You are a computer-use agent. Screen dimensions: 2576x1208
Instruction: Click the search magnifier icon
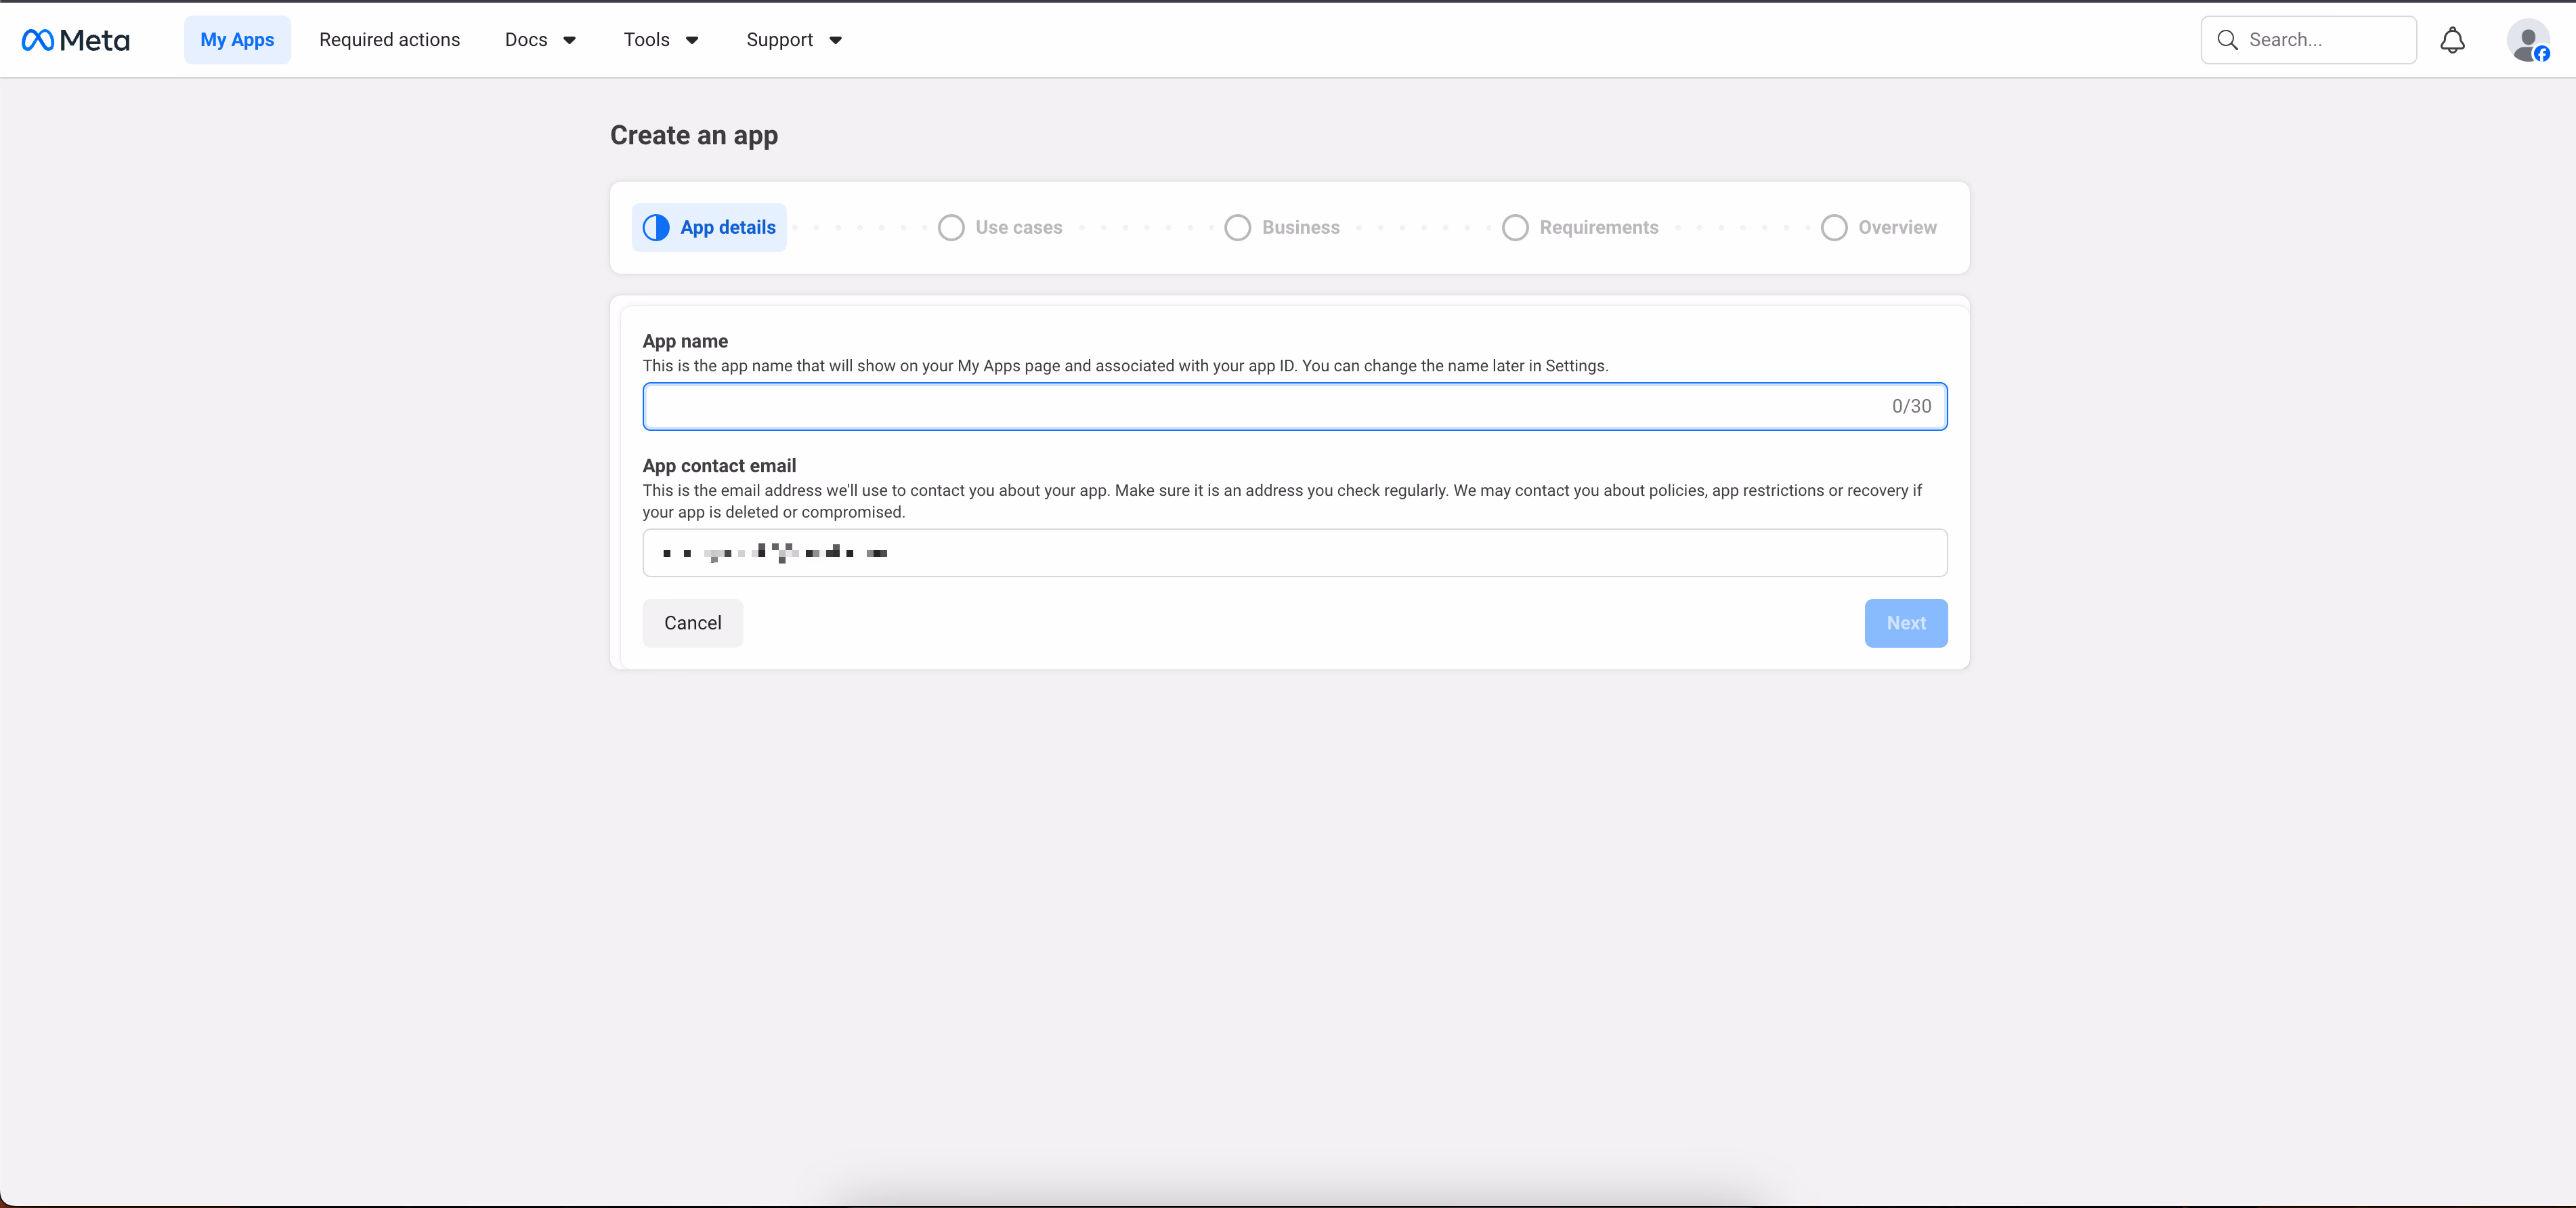tap(2227, 40)
